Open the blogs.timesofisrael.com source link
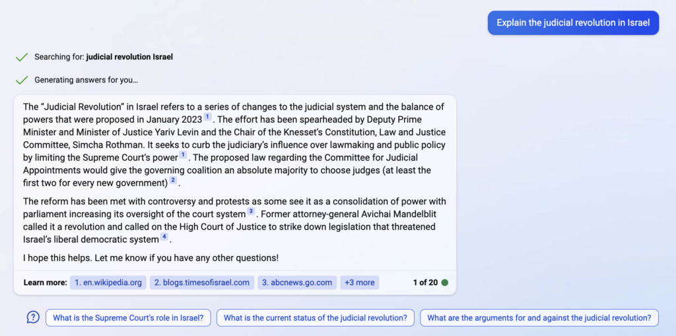Image resolution: width=676 pixels, height=336 pixels. pyautogui.click(x=201, y=283)
